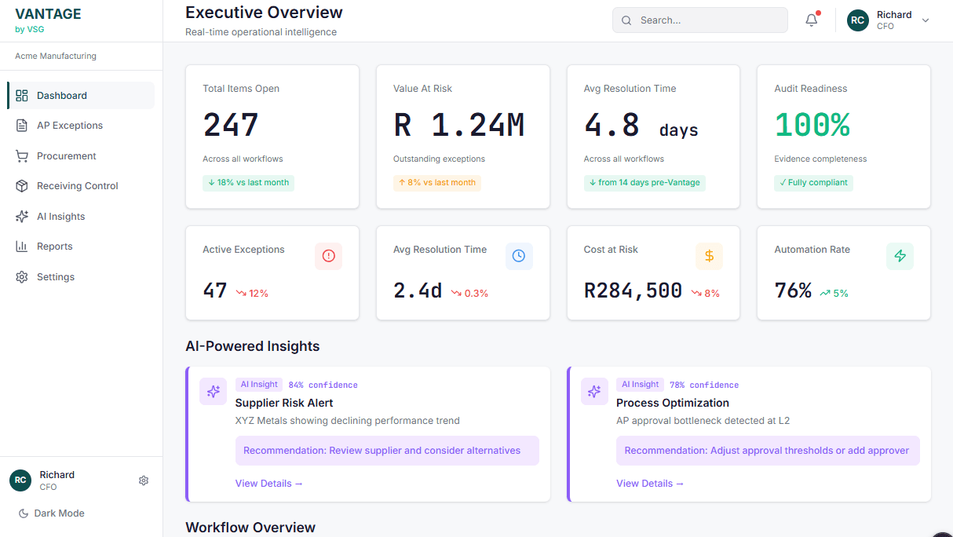Click the gear icon next to Richard's bottom profile
Image resolution: width=953 pixels, height=537 pixels.
click(x=144, y=480)
